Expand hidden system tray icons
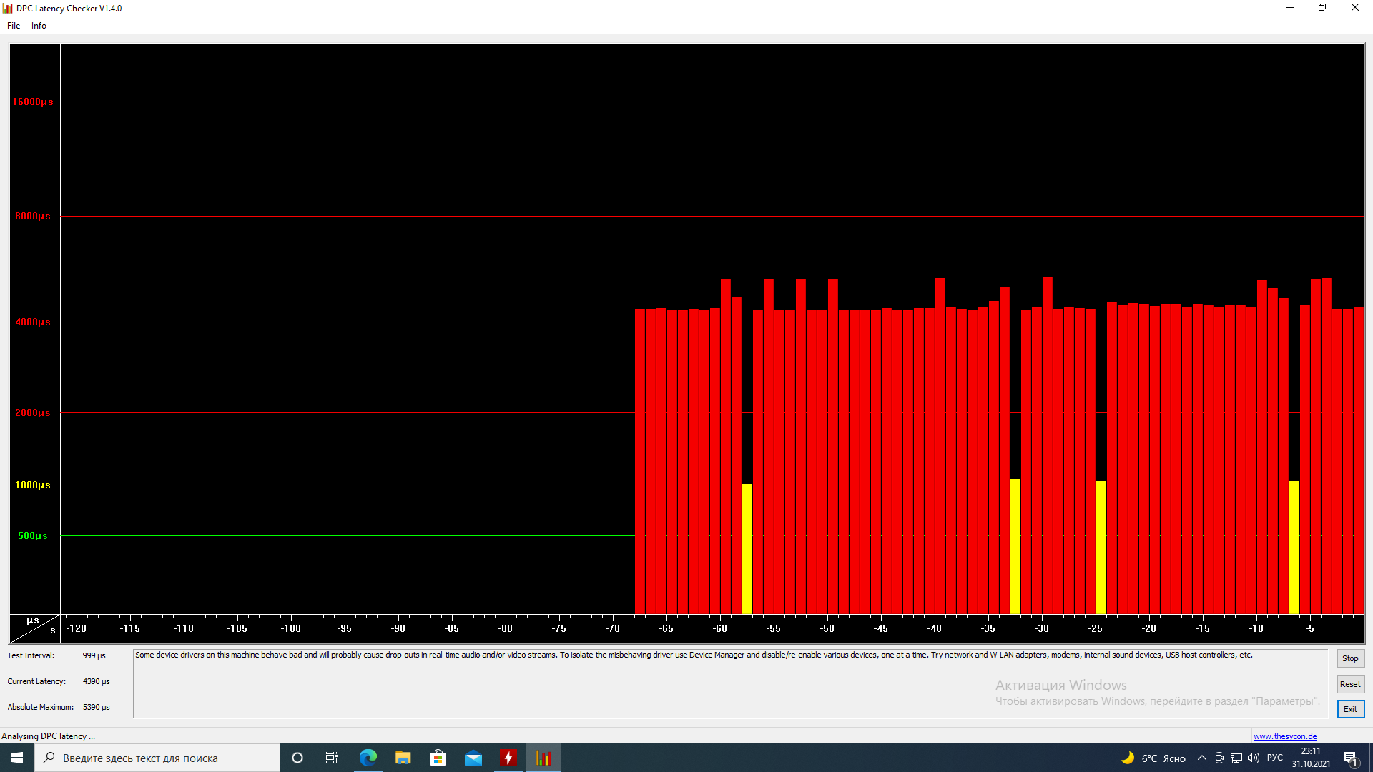 (x=1201, y=758)
